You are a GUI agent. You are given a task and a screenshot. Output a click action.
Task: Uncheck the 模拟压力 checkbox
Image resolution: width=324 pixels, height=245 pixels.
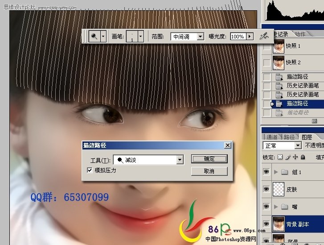[90, 170]
